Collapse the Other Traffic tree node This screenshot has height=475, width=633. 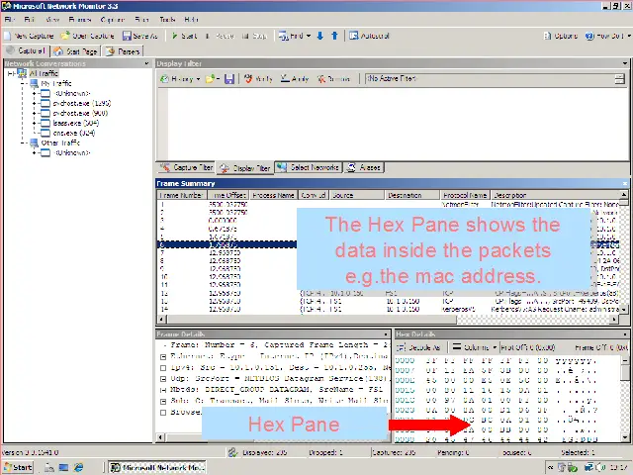tap(24, 142)
